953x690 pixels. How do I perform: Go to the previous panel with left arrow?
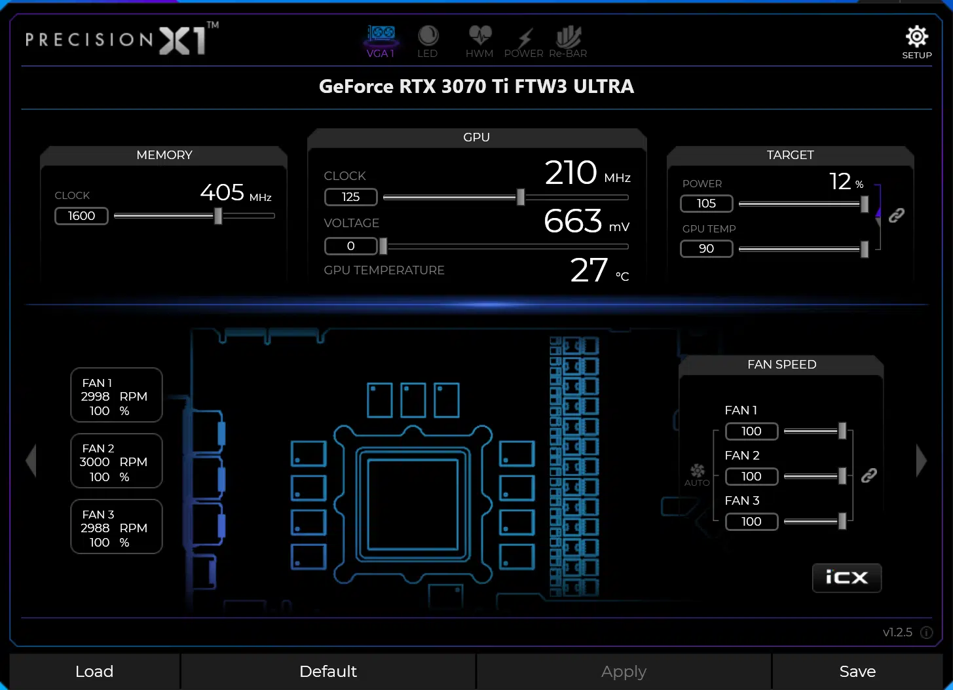point(30,461)
